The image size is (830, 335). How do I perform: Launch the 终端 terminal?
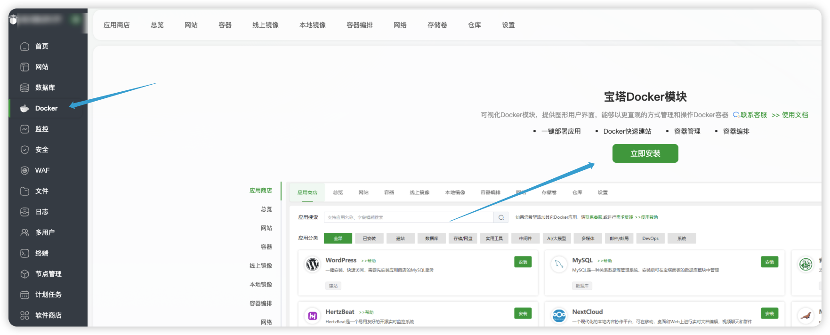41,253
